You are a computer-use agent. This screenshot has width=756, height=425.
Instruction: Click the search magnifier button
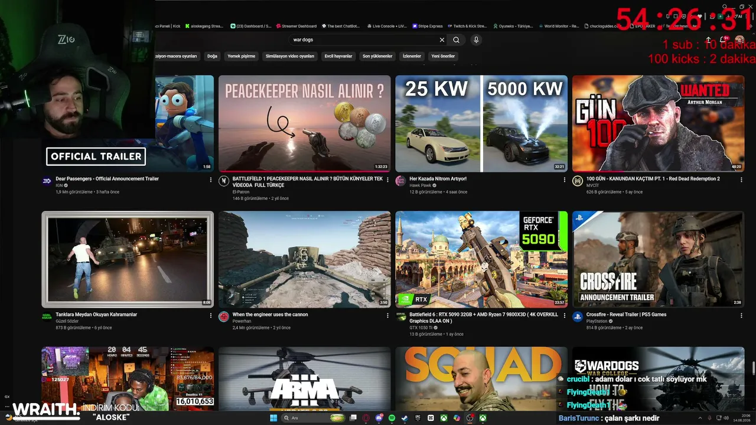click(456, 40)
